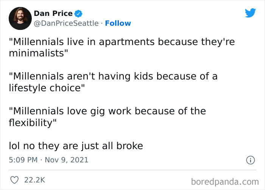The height and width of the screenshot is (190, 265).
Task: Click the Twitter bird logo
Action: pyautogui.click(x=250, y=13)
